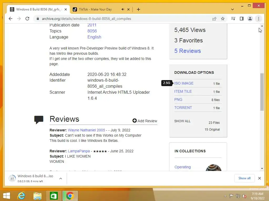Click the Reviews speech bubble icon
Image resolution: width=269 pixels, height=201 pixels.
pyautogui.click(x=39, y=120)
